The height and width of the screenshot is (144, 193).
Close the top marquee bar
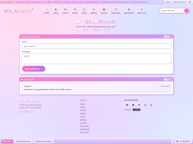(190, 2)
